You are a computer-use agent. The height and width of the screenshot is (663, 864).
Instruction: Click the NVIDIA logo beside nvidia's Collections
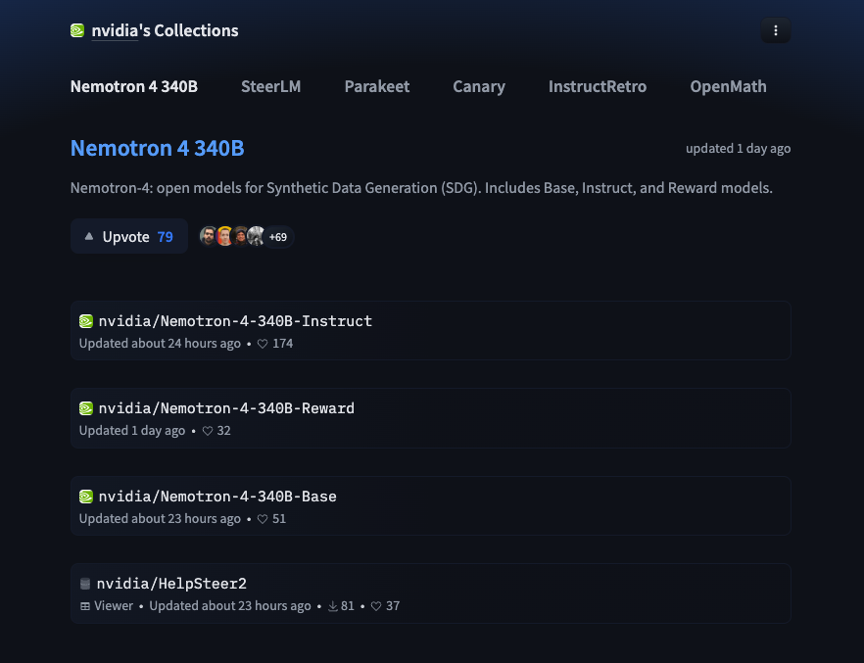(77, 30)
